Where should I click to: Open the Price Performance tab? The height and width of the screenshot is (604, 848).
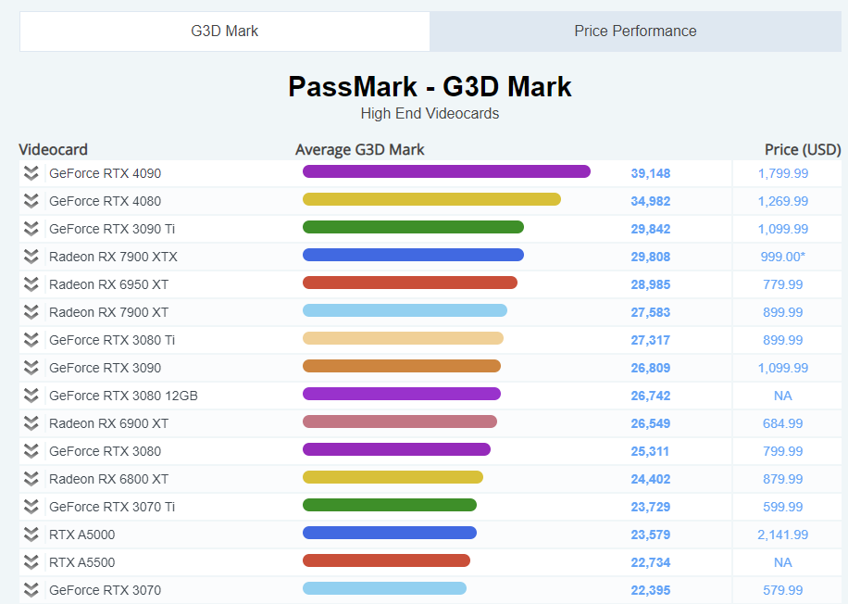click(x=635, y=31)
